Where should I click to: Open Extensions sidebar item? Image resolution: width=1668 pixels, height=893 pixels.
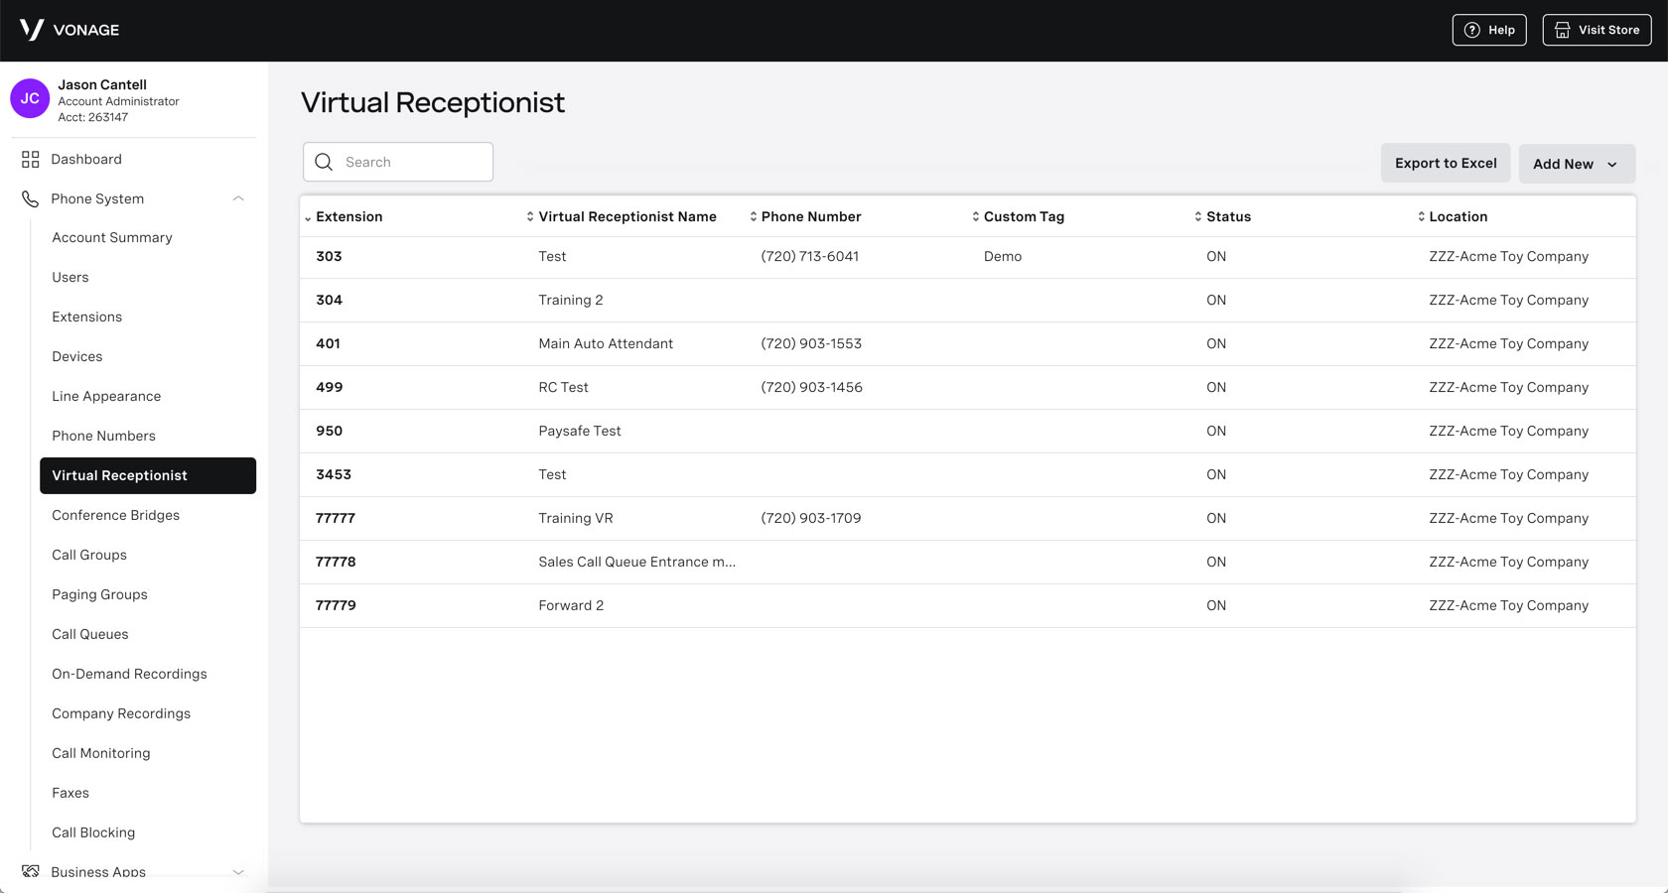coord(87,317)
